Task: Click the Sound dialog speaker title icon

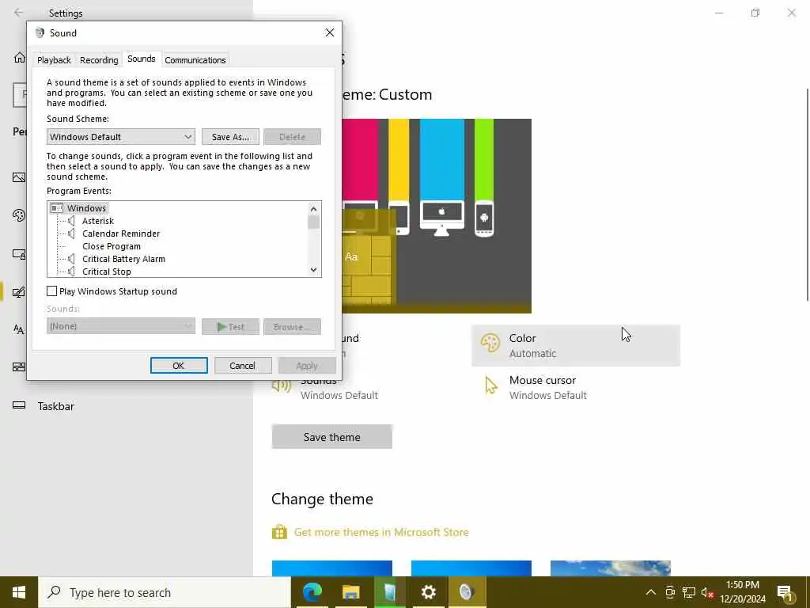Action: [40, 33]
